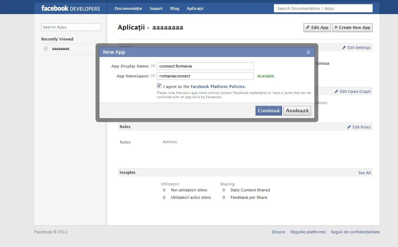Open Aplicații in the top navigation
The image size is (398, 247).
(x=195, y=8)
